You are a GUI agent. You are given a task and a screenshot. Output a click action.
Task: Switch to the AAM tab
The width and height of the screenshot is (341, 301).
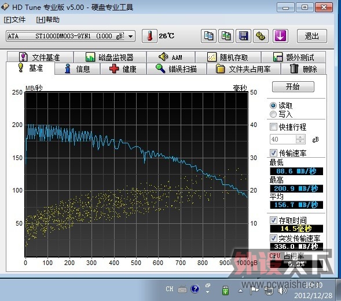point(171,57)
